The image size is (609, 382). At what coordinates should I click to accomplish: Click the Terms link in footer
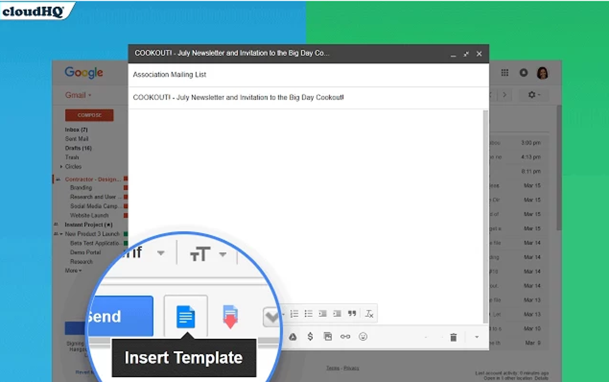tap(333, 368)
